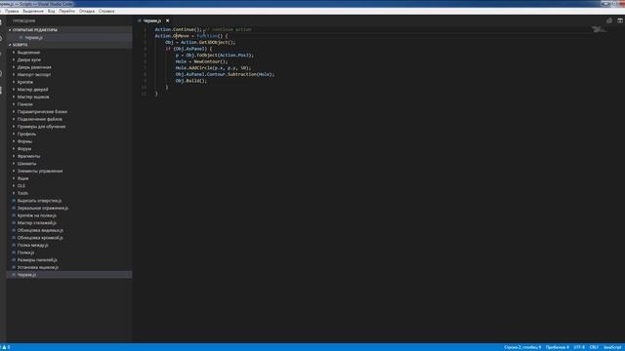
Task: Click file icon beside Мастер стеллажей.js
Action: [x=14, y=223]
